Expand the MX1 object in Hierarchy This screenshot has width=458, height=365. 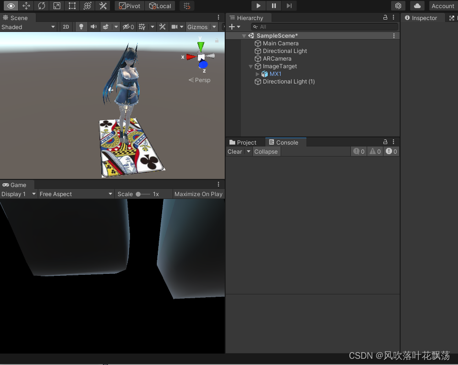coord(258,74)
